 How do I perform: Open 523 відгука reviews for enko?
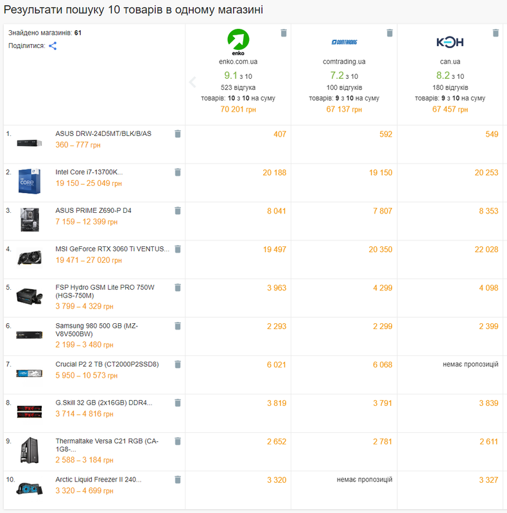[x=238, y=87]
